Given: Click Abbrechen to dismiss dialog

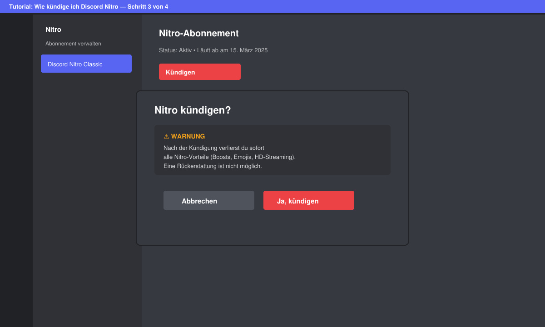Looking at the screenshot, I should click(x=209, y=200).
